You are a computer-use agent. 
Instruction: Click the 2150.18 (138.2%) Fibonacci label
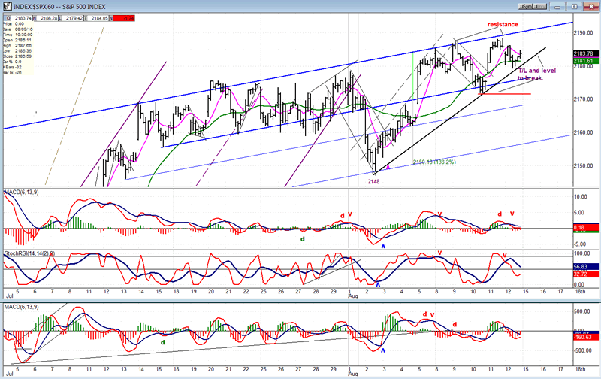click(x=444, y=162)
